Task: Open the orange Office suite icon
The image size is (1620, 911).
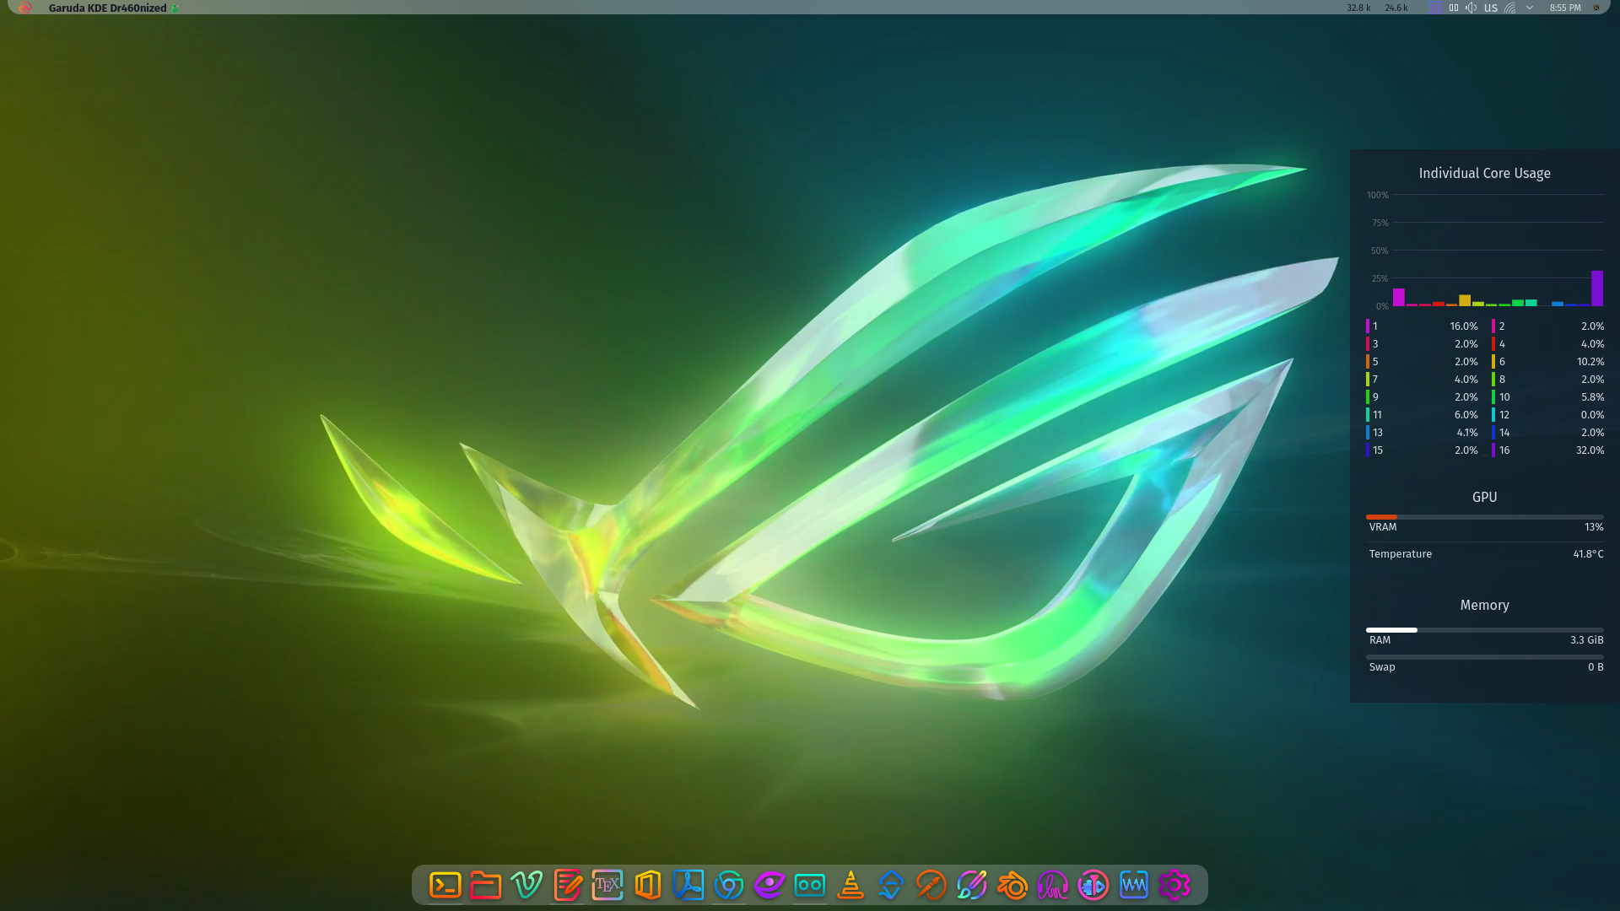Action: tap(648, 885)
